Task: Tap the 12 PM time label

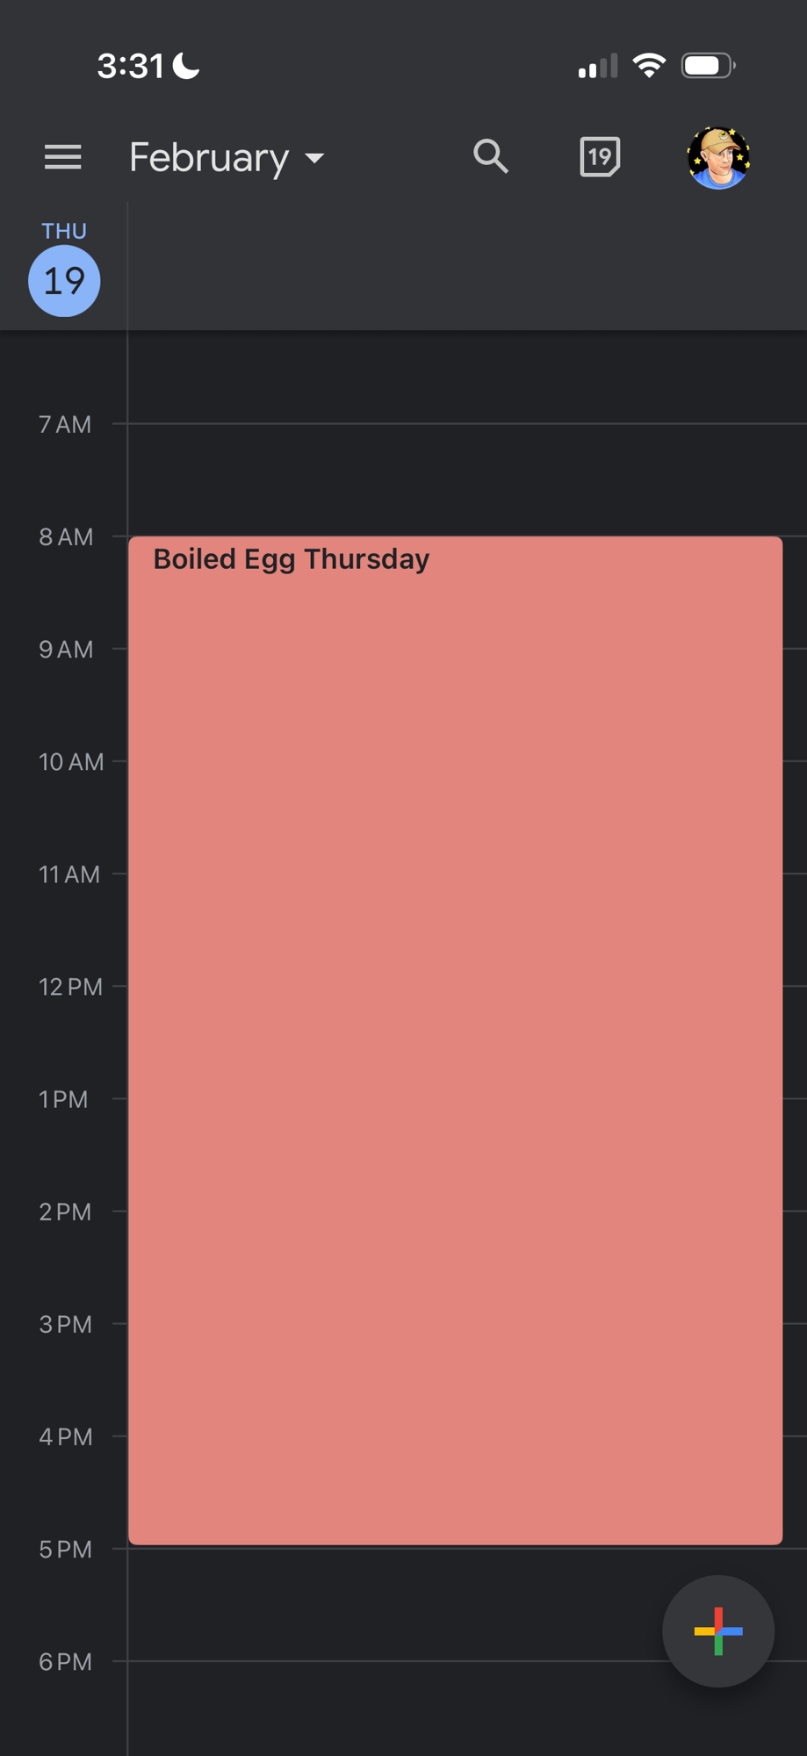Action: (70, 987)
